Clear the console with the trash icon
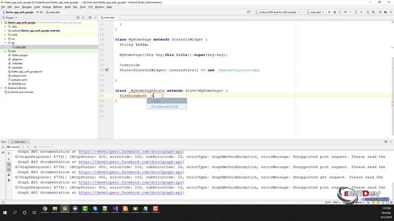 coord(9,180)
